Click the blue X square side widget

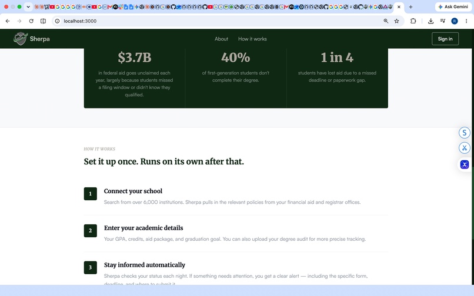pos(465,164)
